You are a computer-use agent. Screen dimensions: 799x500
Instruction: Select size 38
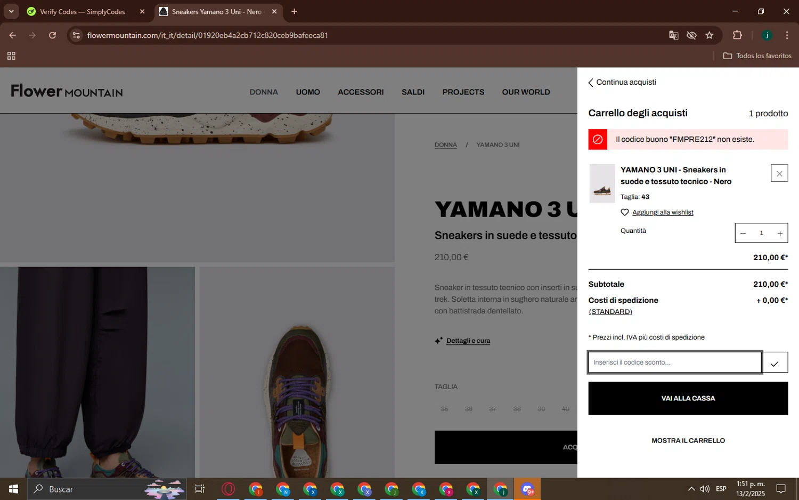click(x=517, y=409)
